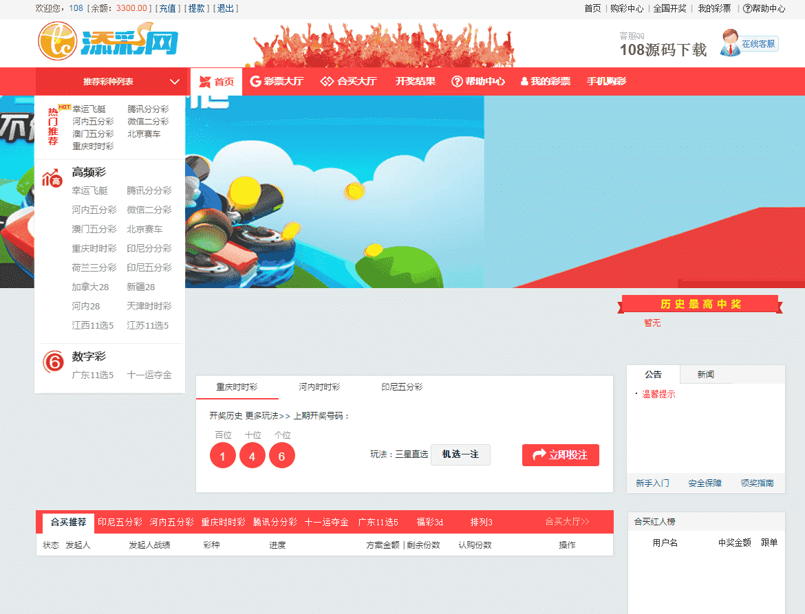Viewport: 805px width, 614px height.
Task: Switch to the 新闻 tab
Action: tap(706, 374)
